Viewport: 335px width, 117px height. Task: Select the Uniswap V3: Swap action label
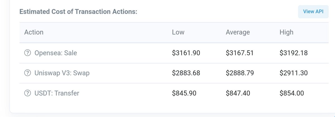62,73
